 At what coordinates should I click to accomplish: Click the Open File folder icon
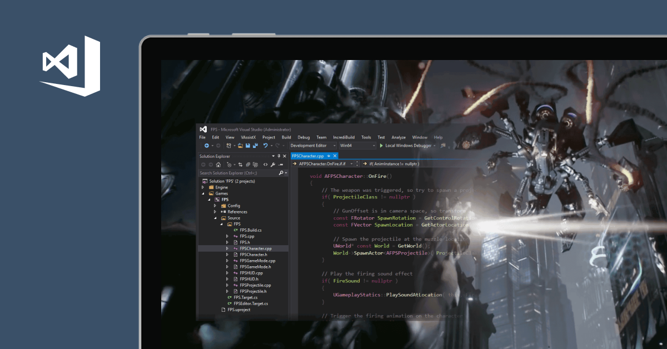tap(240, 145)
